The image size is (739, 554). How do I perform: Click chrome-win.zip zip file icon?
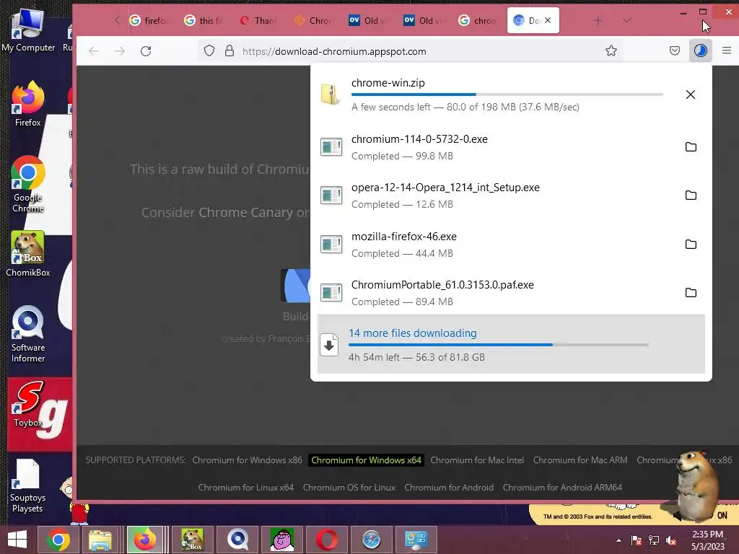[331, 94]
